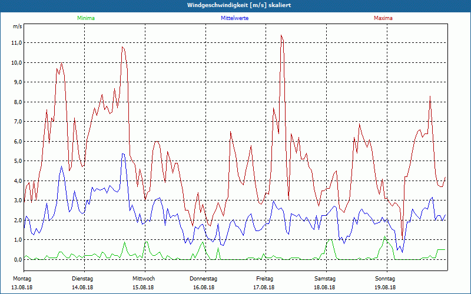Click the chart title Windgeschwindigkeit [m/s] skaliert
The image size is (471, 294).
coord(239,5)
